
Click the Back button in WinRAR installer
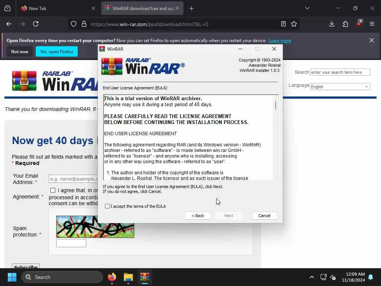(198, 216)
